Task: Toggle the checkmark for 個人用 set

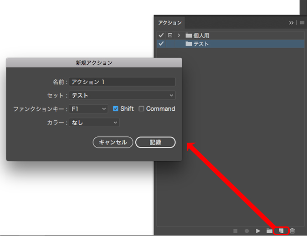Action: click(x=161, y=35)
